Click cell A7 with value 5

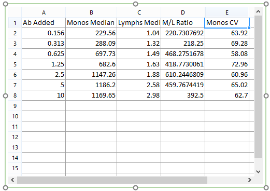[x=44, y=85]
